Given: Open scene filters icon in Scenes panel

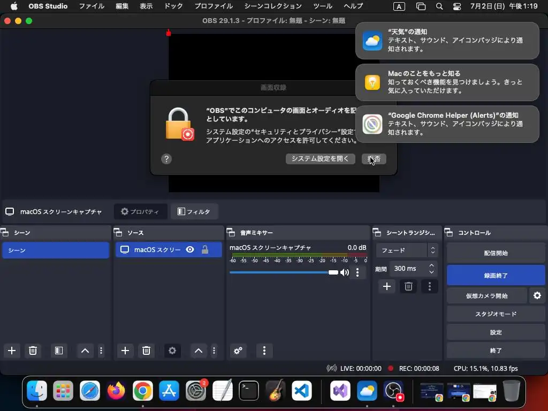Looking at the screenshot, I should click(x=59, y=351).
